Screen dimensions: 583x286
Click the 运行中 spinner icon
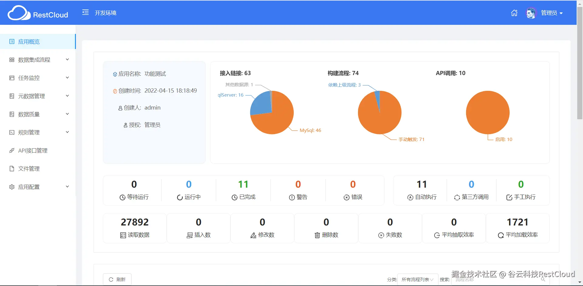click(180, 197)
